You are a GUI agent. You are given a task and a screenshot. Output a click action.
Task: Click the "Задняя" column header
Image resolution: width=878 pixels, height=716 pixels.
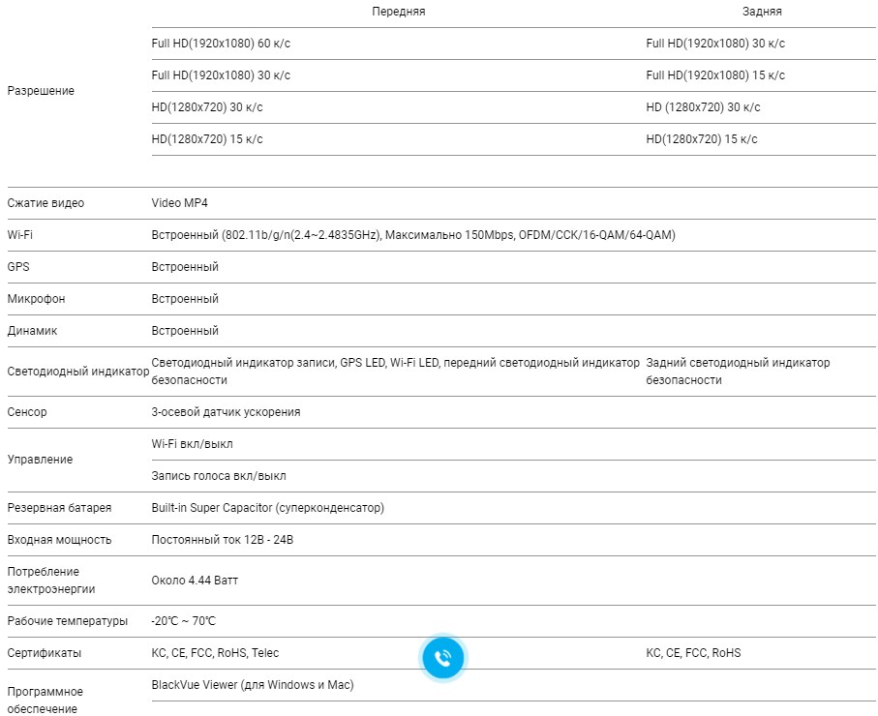click(x=762, y=12)
